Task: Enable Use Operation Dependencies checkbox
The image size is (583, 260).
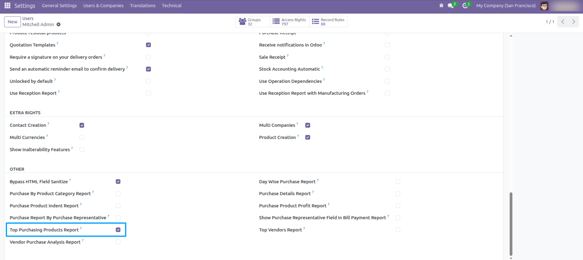Action: (387, 81)
